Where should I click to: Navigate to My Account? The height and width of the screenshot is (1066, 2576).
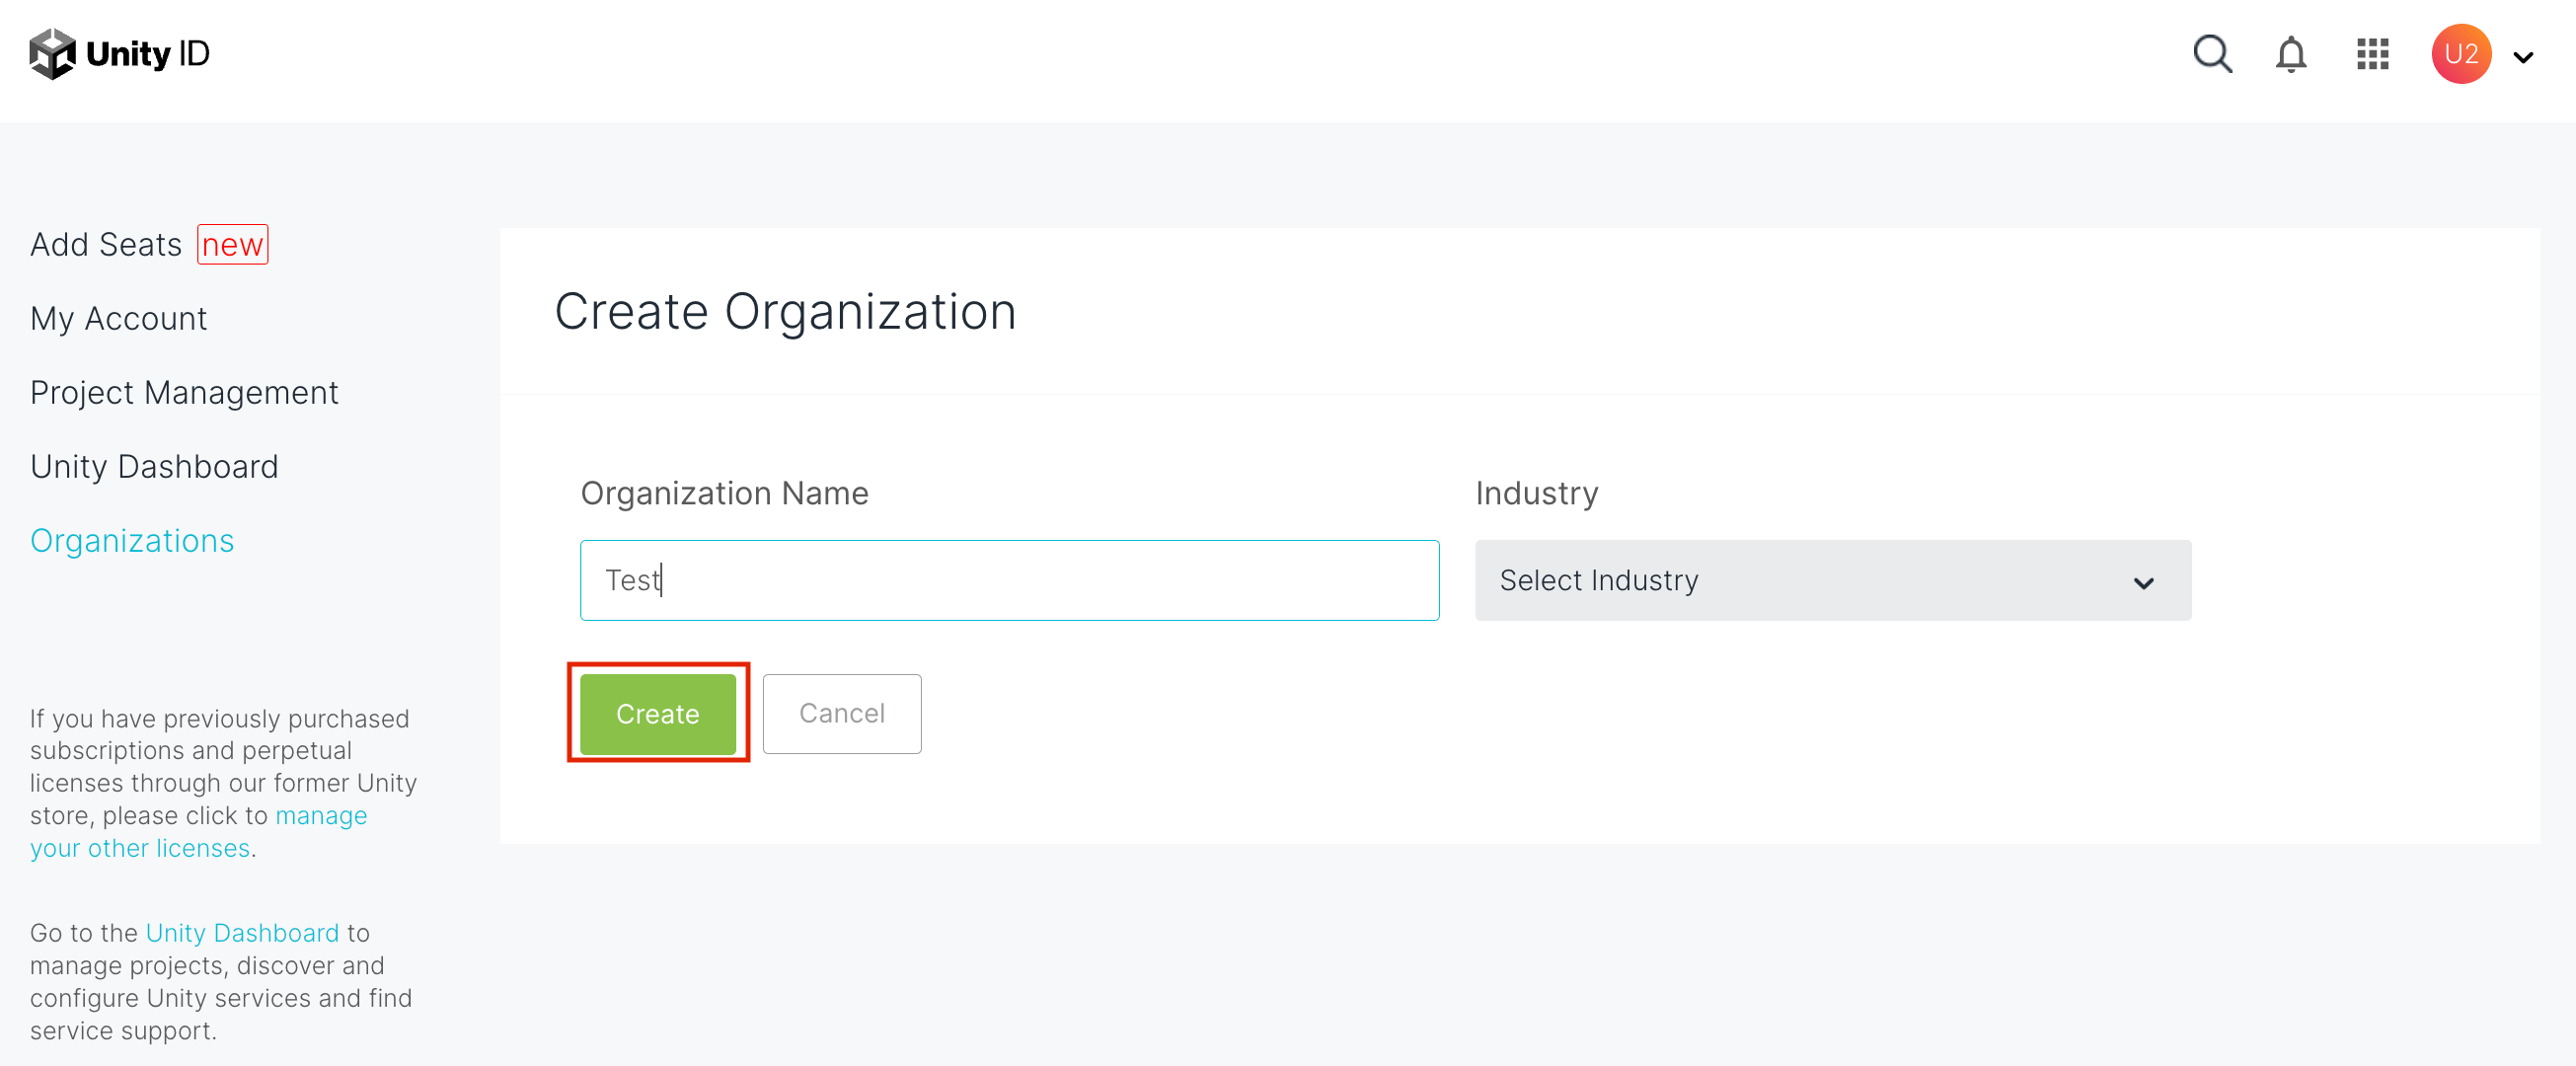(x=118, y=318)
